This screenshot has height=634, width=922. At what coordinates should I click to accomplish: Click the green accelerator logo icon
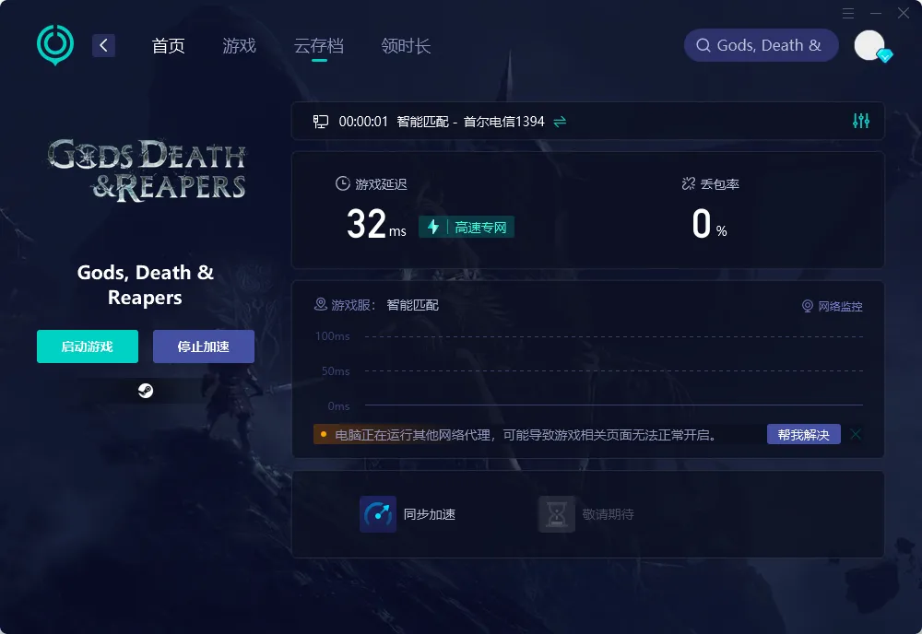tap(55, 44)
